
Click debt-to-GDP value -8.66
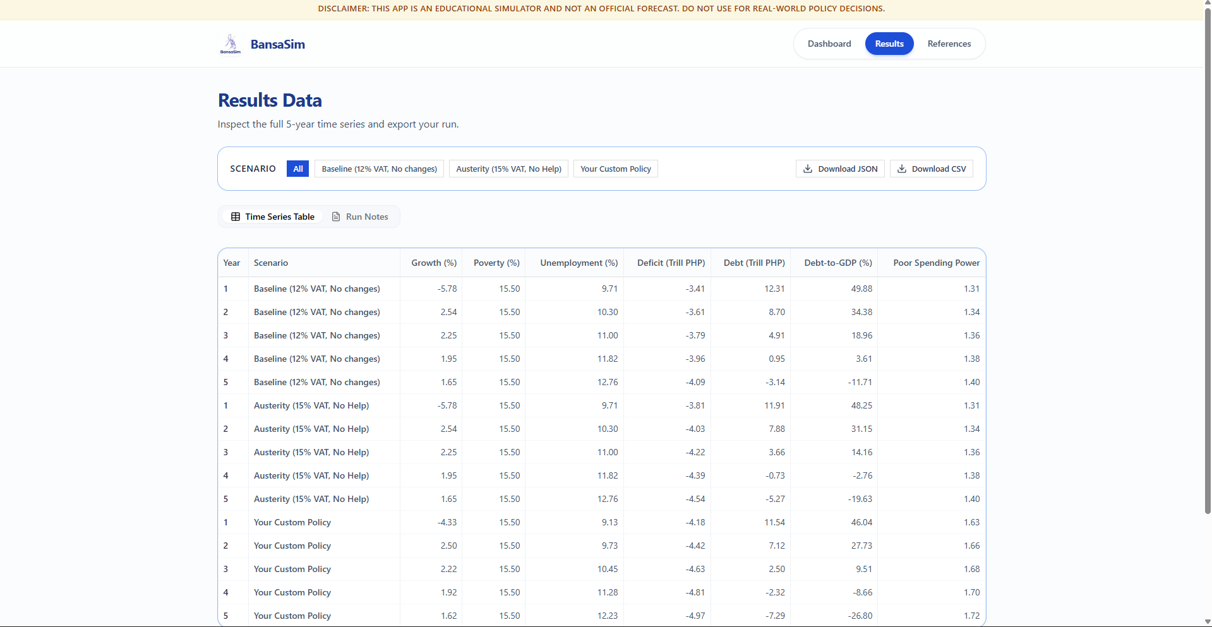[x=863, y=592]
